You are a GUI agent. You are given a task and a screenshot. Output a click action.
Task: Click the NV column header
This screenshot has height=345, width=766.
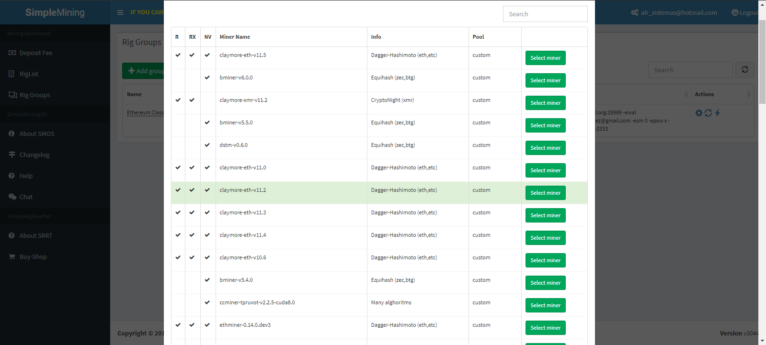(x=207, y=37)
